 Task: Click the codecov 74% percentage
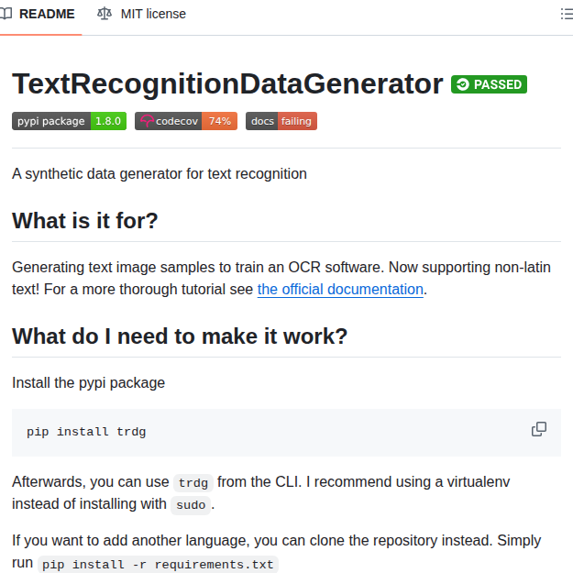(x=220, y=121)
